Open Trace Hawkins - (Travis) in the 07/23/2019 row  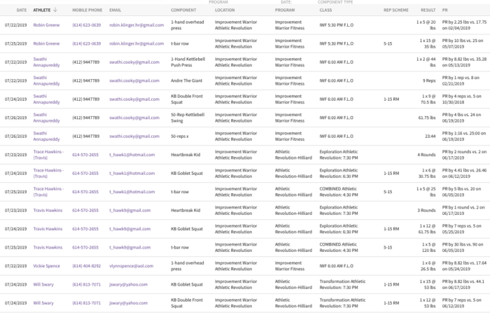tap(48, 155)
